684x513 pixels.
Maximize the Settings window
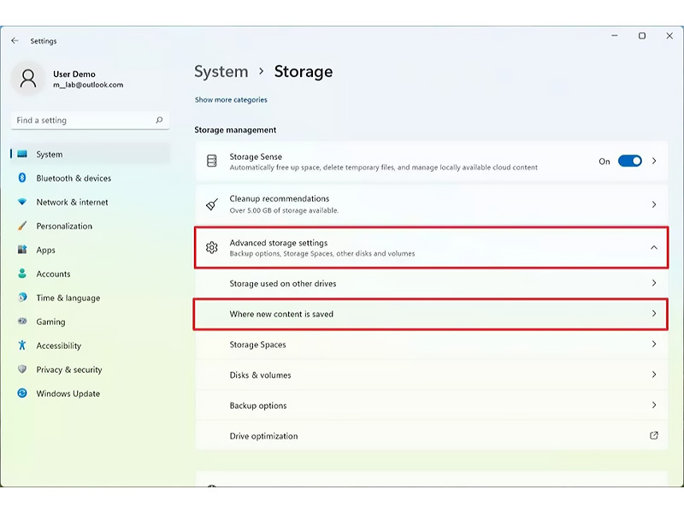point(642,36)
